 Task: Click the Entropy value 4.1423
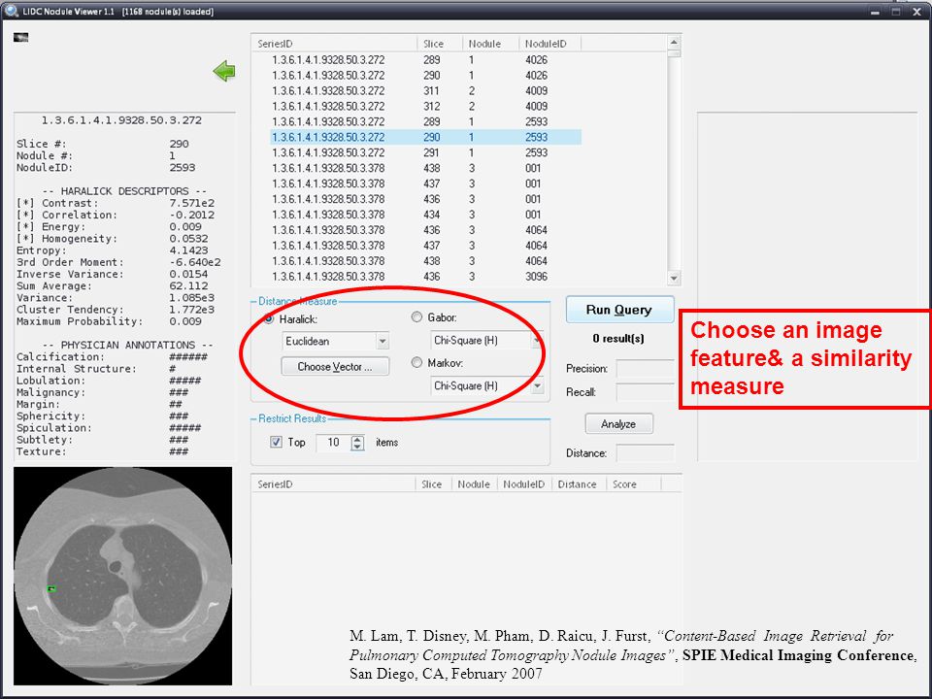click(188, 250)
